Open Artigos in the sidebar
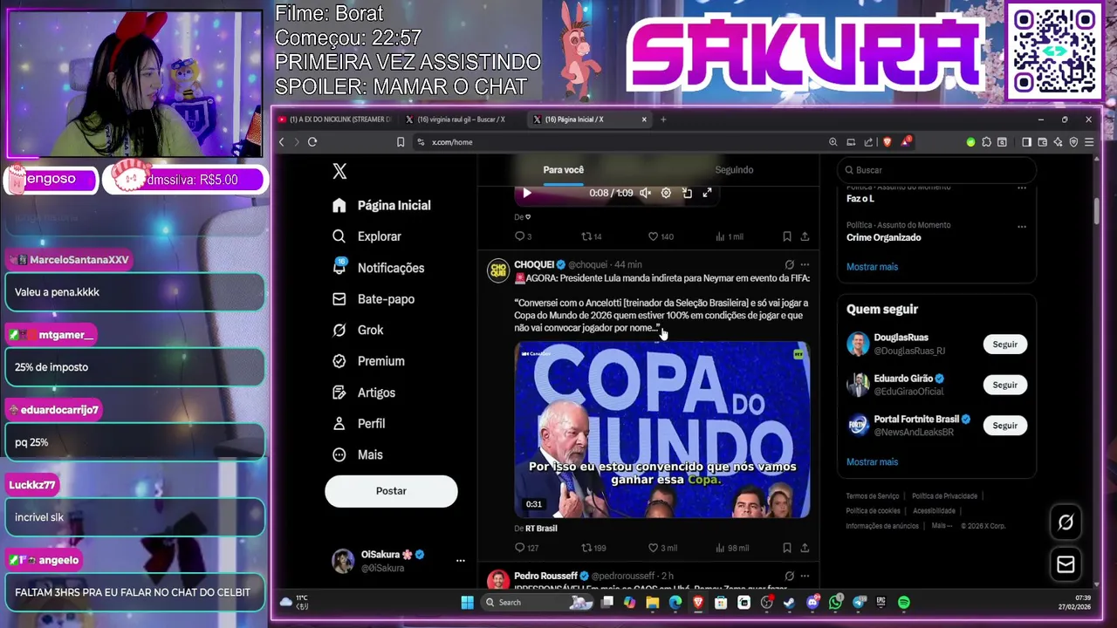The width and height of the screenshot is (1117, 628). (364, 392)
